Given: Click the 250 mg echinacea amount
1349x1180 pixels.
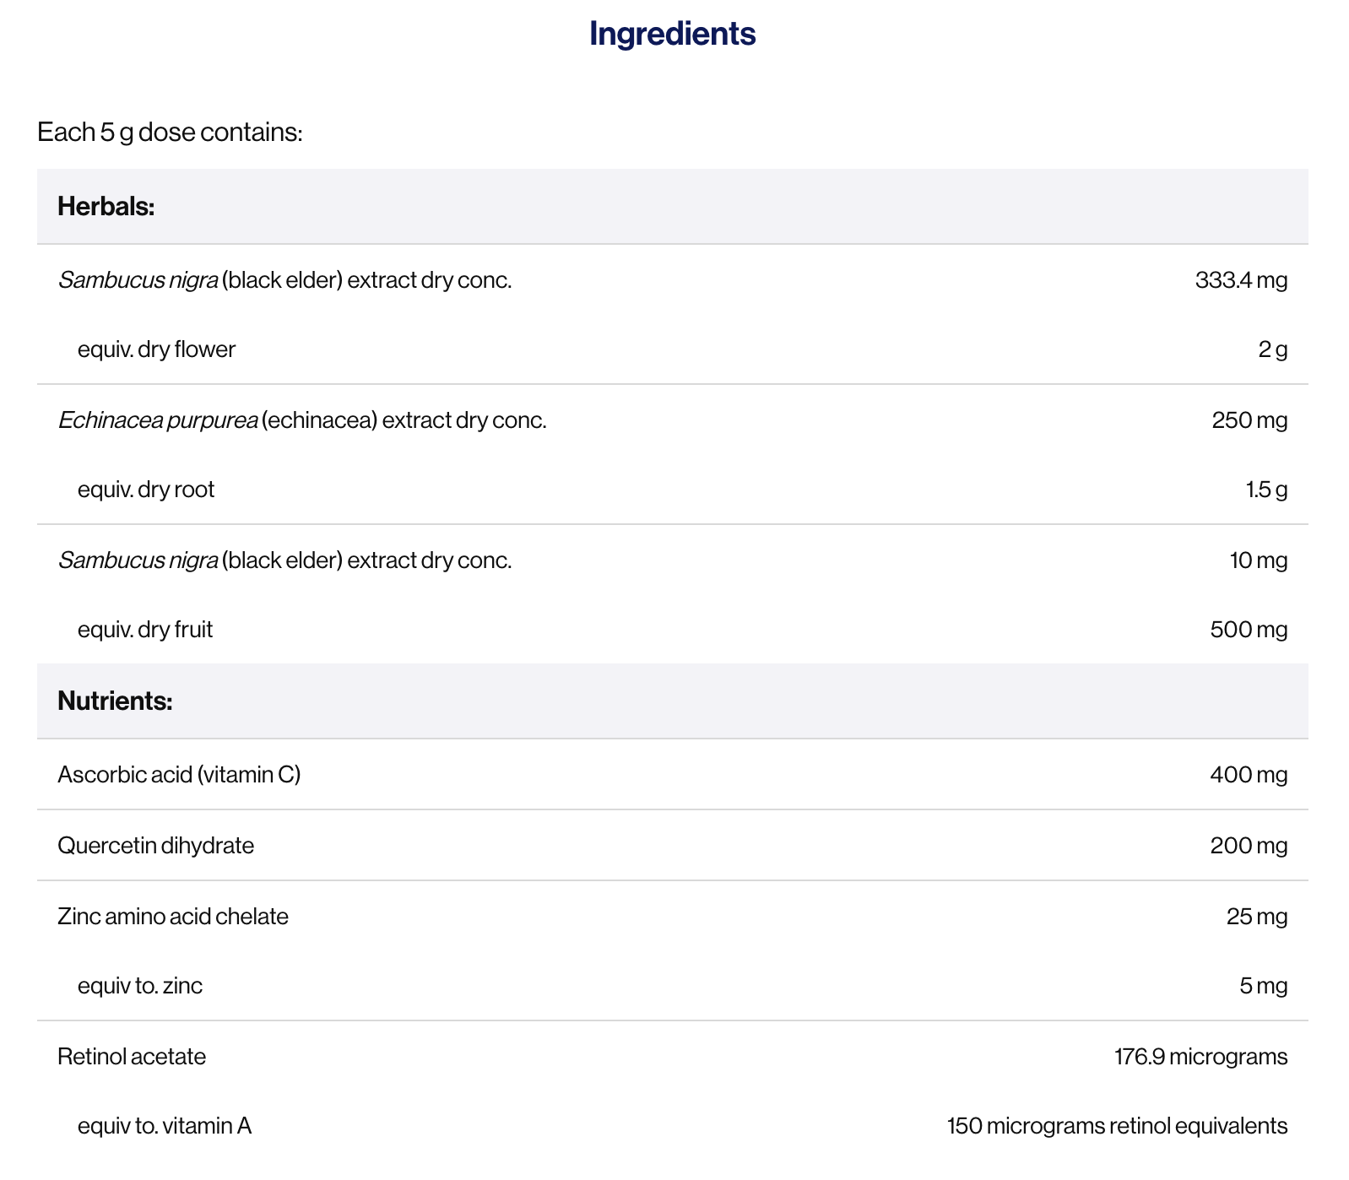Looking at the screenshot, I should [1249, 420].
